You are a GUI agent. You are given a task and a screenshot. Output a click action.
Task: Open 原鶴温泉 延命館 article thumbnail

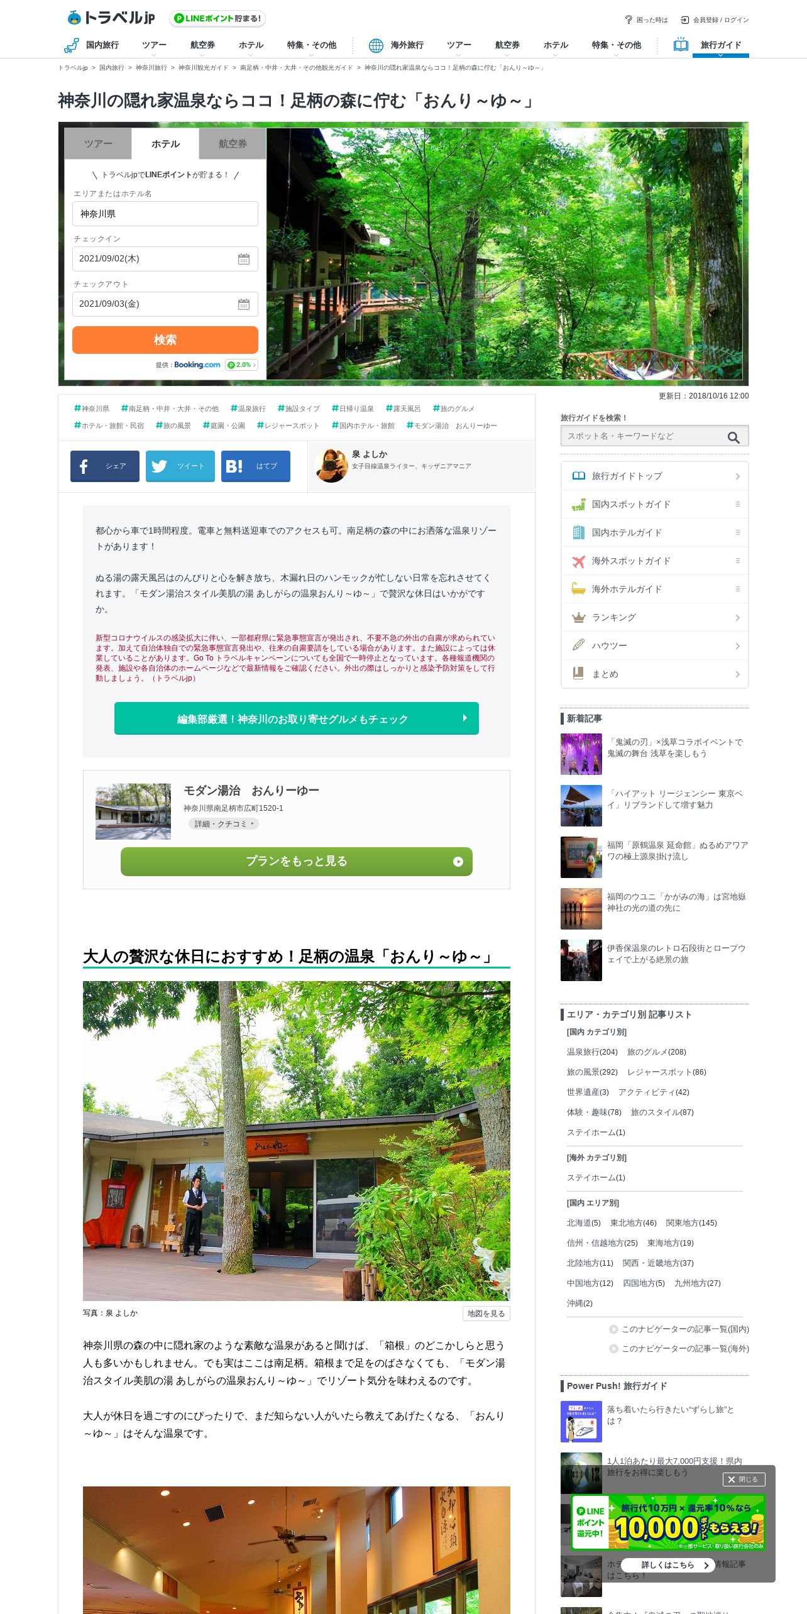581,857
